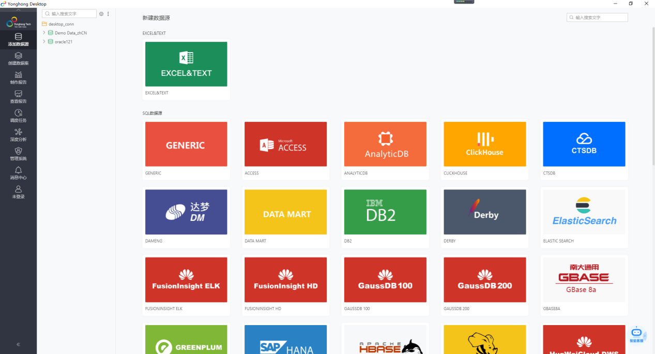Select the EXCEL&TEXT data source card
655x354 pixels.
(x=186, y=69)
